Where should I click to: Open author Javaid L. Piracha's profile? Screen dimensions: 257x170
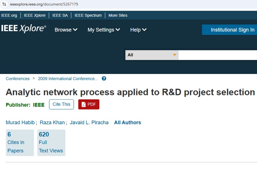click(x=89, y=122)
